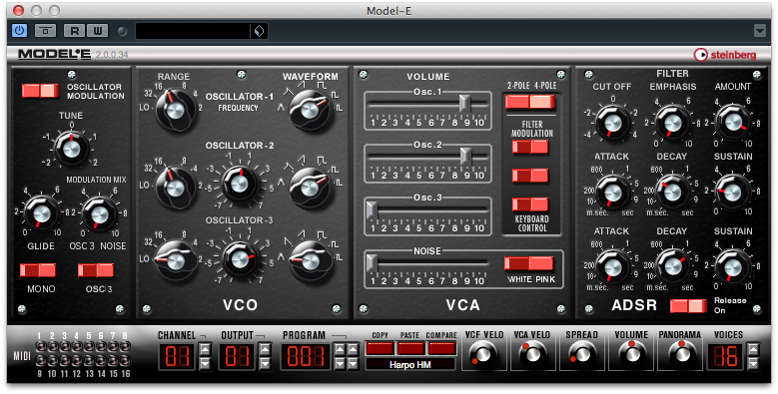Image resolution: width=778 pixels, height=394 pixels.
Task: Click the Oscillator-2 Waveform knob
Action: coord(311,188)
